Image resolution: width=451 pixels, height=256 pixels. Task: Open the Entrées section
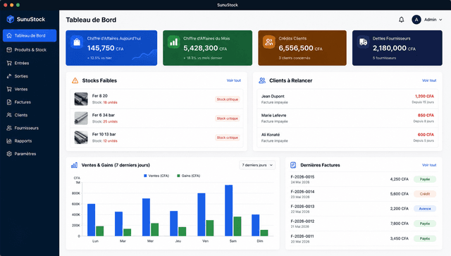pyautogui.click(x=30, y=63)
